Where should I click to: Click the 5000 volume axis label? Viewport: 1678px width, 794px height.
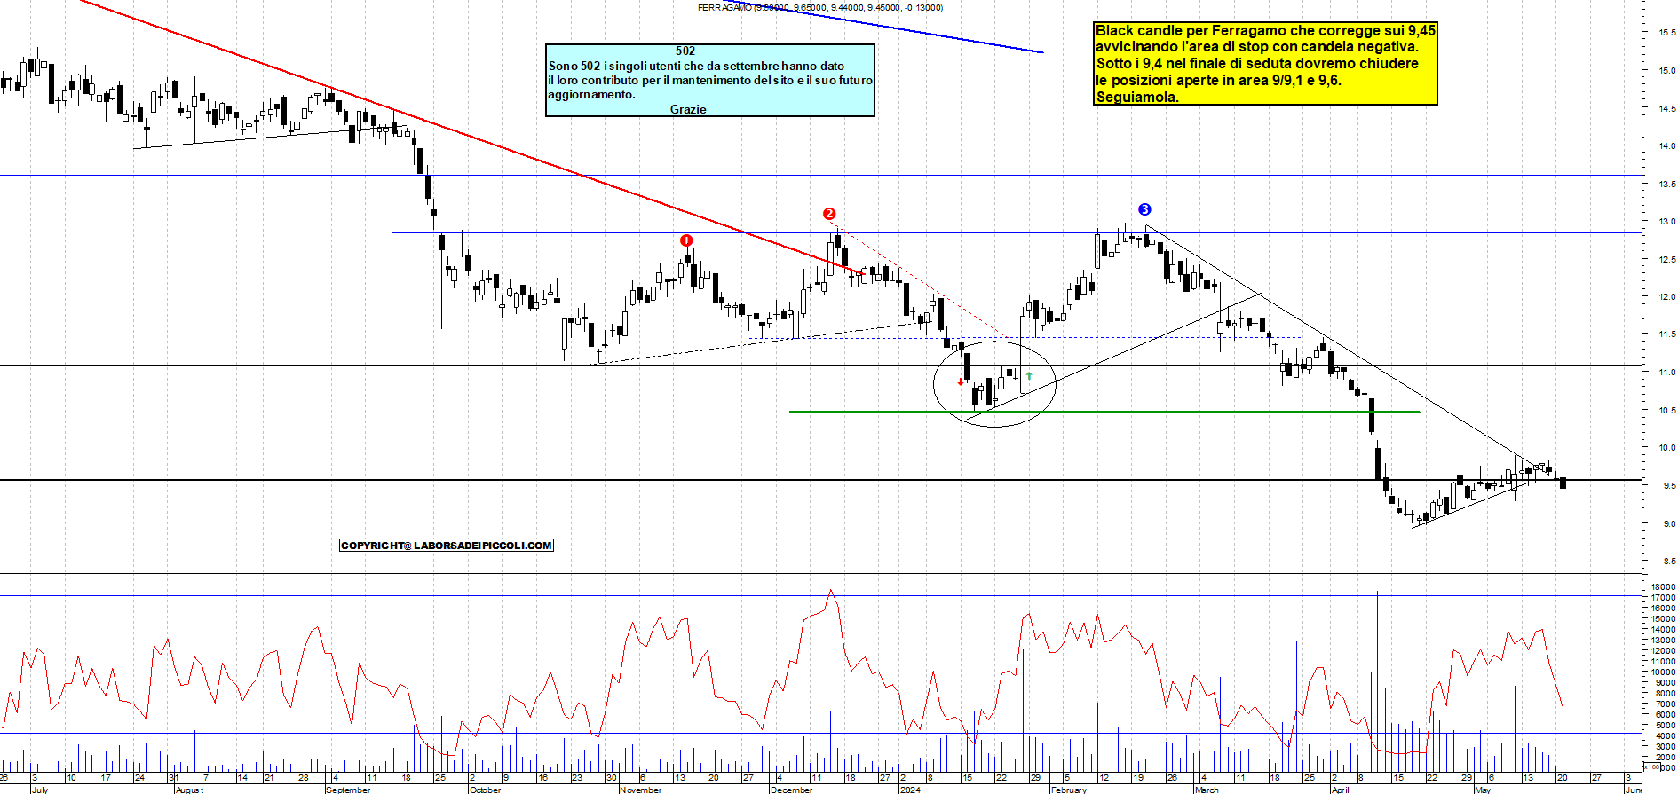(1665, 726)
